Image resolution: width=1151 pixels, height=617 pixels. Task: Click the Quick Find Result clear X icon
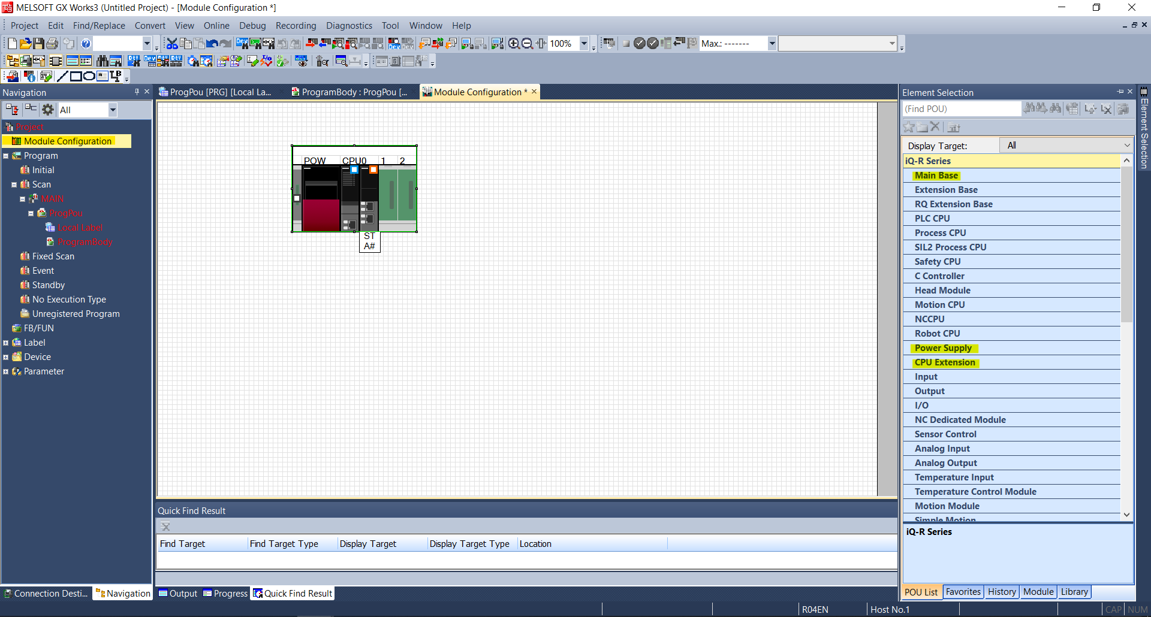click(x=165, y=527)
